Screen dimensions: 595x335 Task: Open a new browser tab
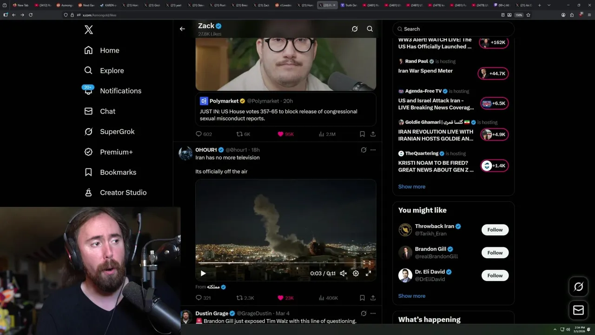[x=539, y=5]
